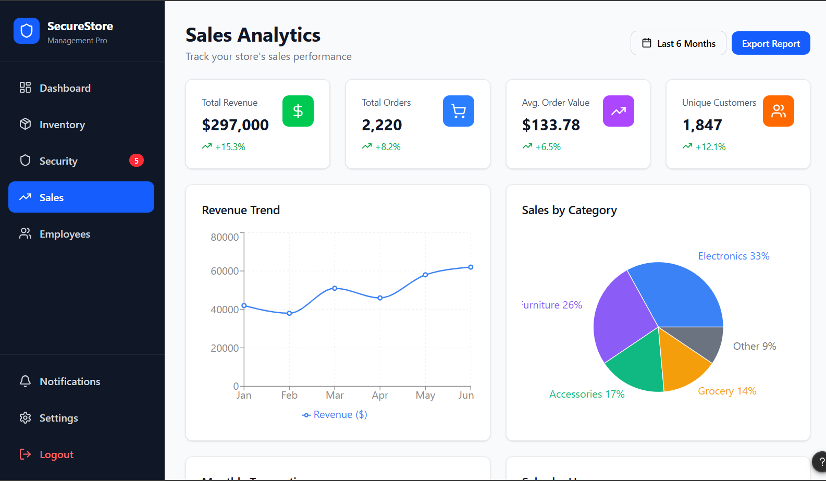Open the Last 6 Months dropdown
This screenshot has width=826, height=481.
(679, 43)
